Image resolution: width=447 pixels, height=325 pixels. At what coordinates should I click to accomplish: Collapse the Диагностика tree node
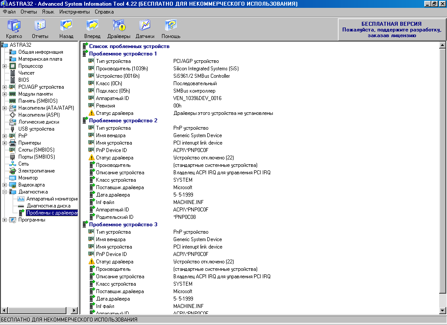[4, 192]
